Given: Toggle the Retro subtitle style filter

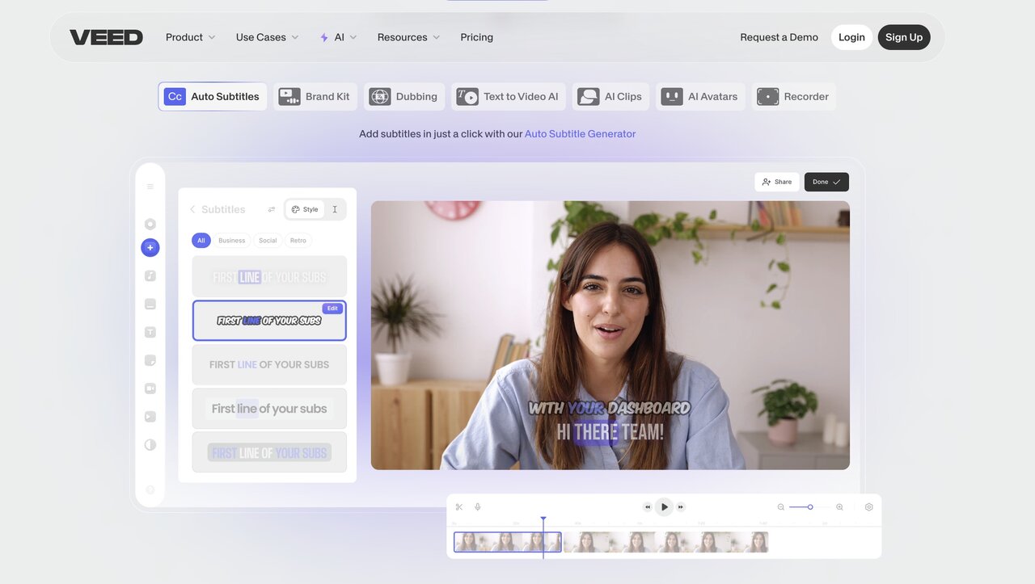Looking at the screenshot, I should pos(298,241).
